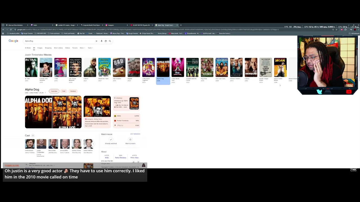Screen dimensions: 360x202
Task: Open the Tools dropdown
Action: 90,48
